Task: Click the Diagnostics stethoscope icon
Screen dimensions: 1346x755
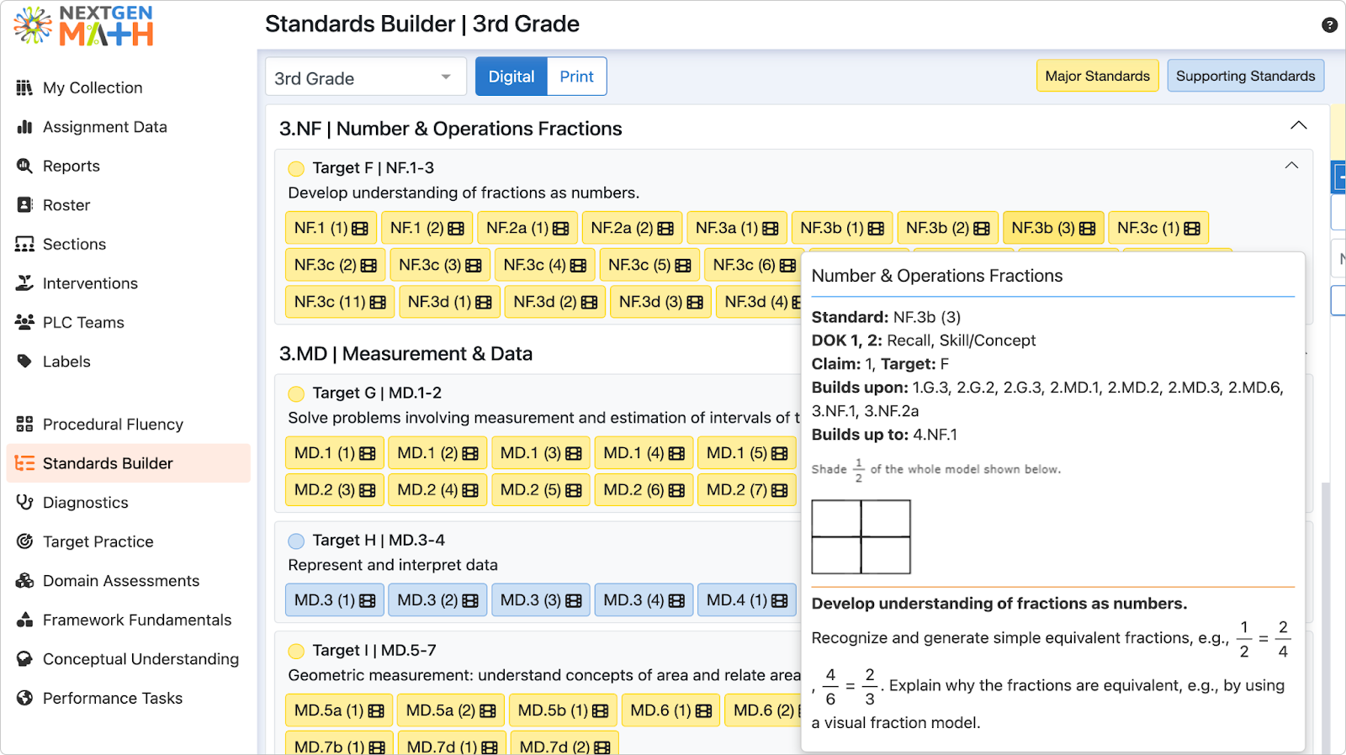Action: (24, 502)
